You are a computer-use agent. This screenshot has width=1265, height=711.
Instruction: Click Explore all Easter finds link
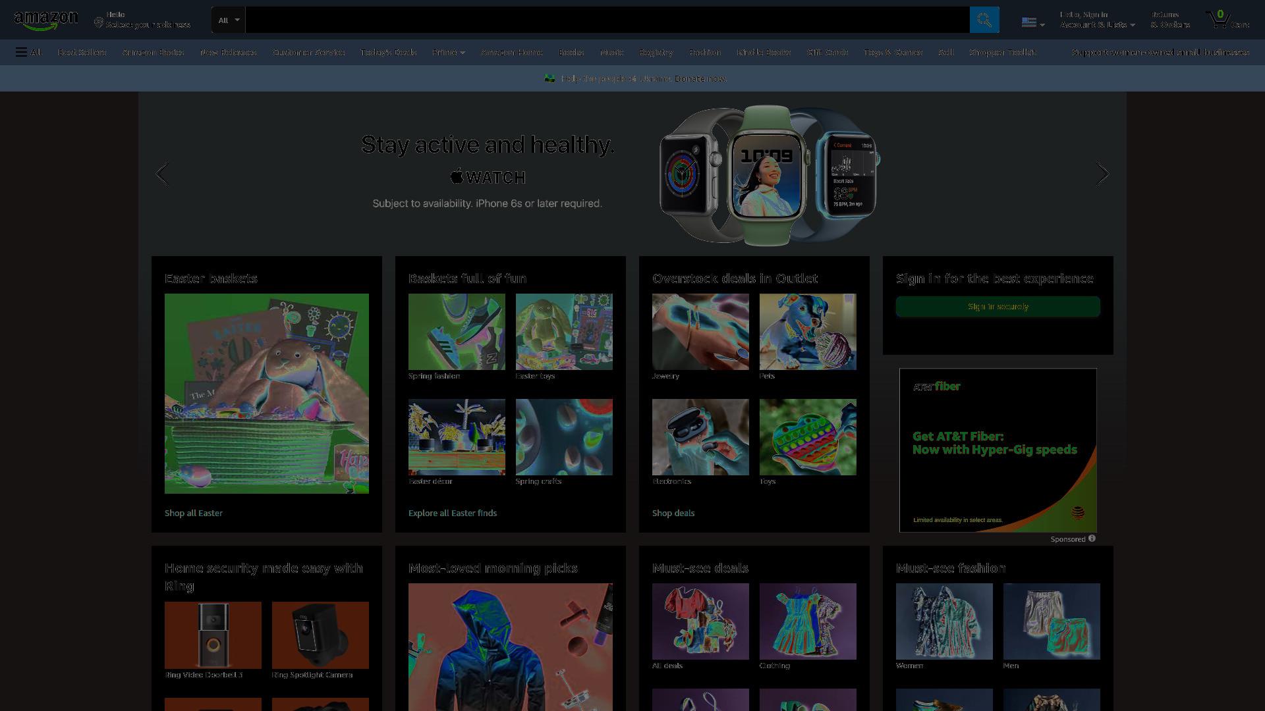tap(453, 513)
